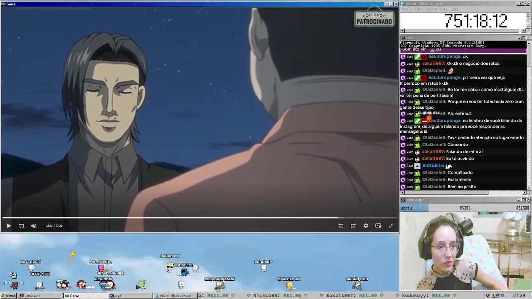Click the orange star in game strip

tap(73, 254)
